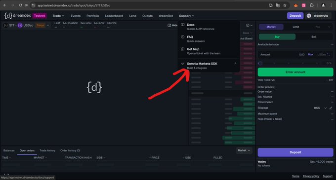This screenshot has height=180, width=336.
Task: Click the browser back arrow
Action: point(5,5)
